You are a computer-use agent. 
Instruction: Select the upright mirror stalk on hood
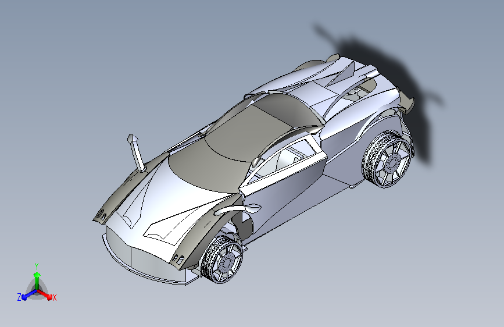tap(137, 153)
